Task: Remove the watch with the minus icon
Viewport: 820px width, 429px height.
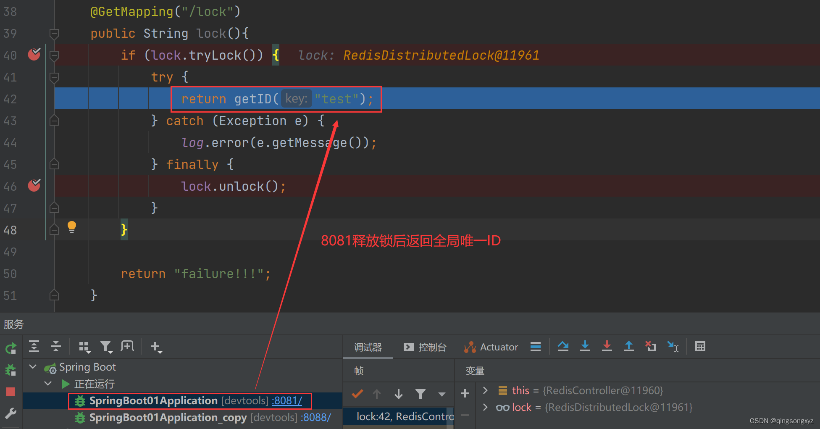Action: 465,415
